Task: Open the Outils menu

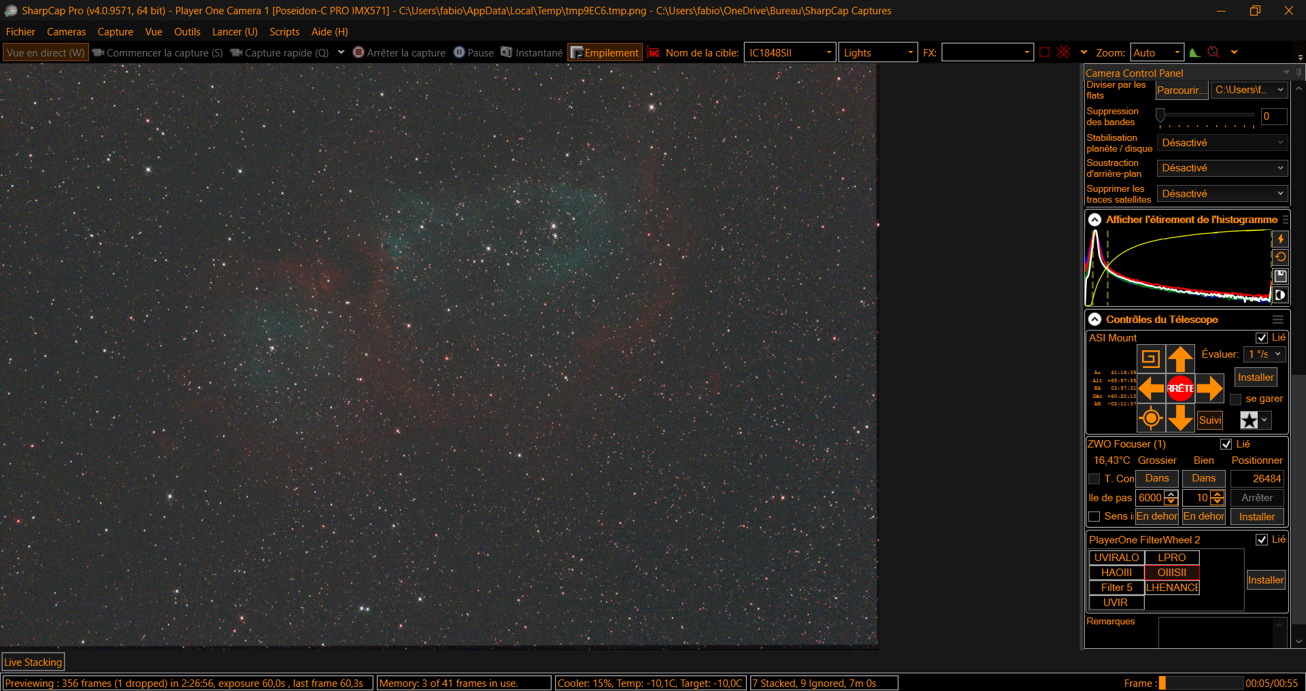Action: (187, 32)
